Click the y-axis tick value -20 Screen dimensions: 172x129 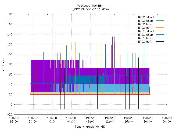click(10, 114)
